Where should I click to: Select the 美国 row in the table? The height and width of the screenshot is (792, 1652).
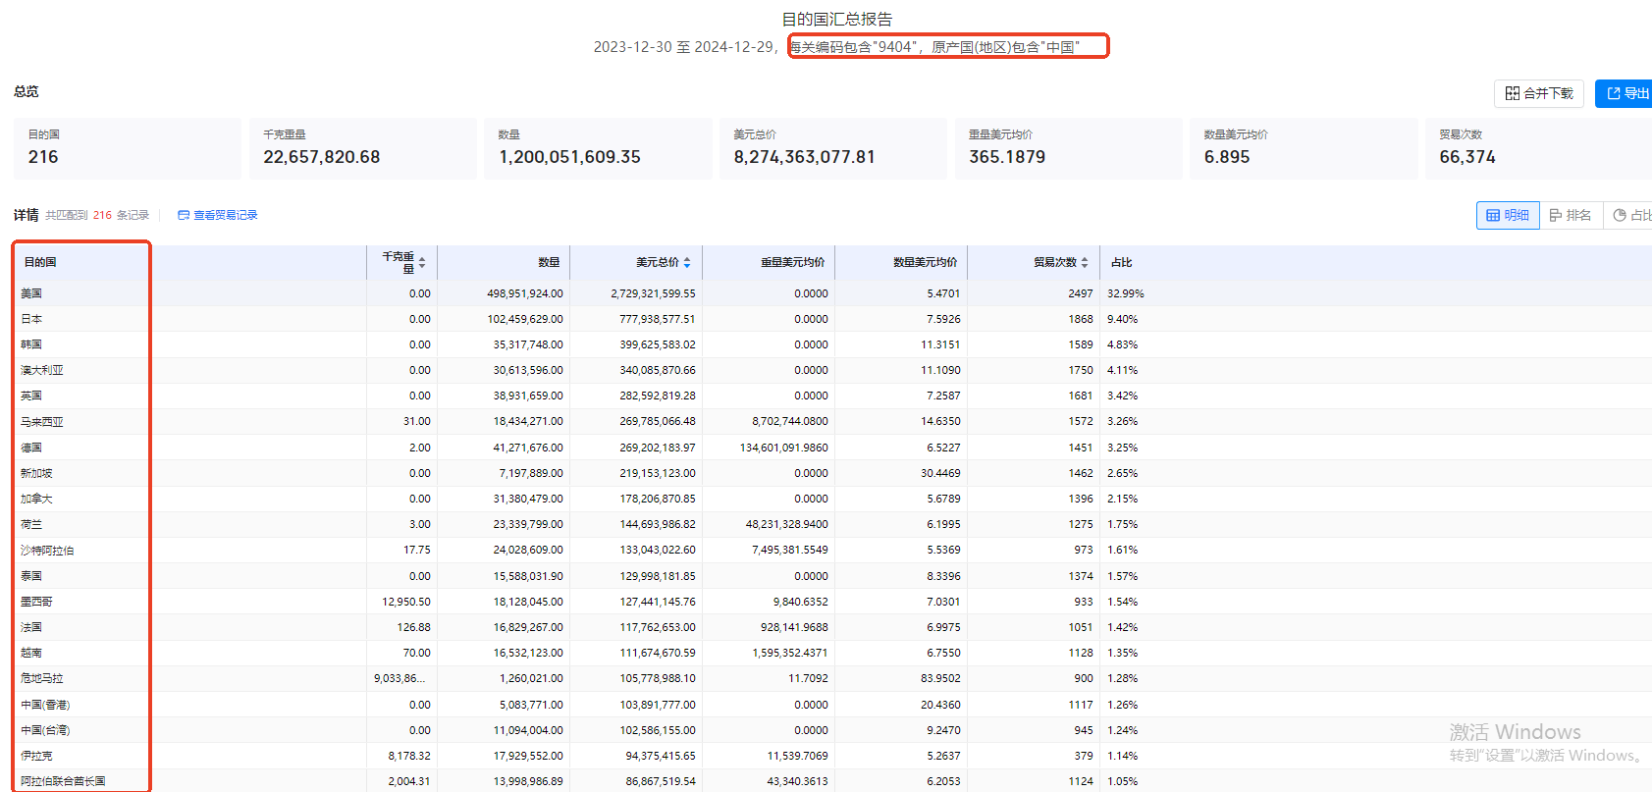pyautogui.click(x=31, y=293)
